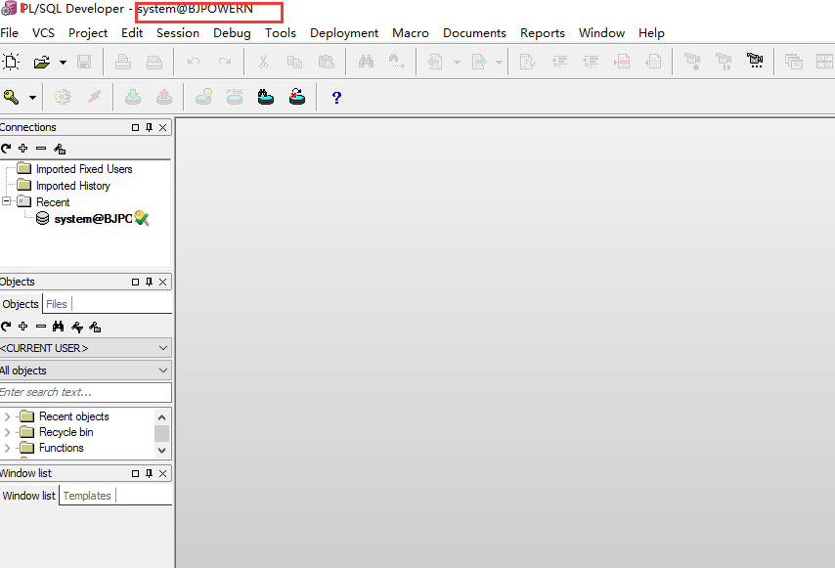
Task: Click the New file toolbar icon
Action: click(11, 62)
